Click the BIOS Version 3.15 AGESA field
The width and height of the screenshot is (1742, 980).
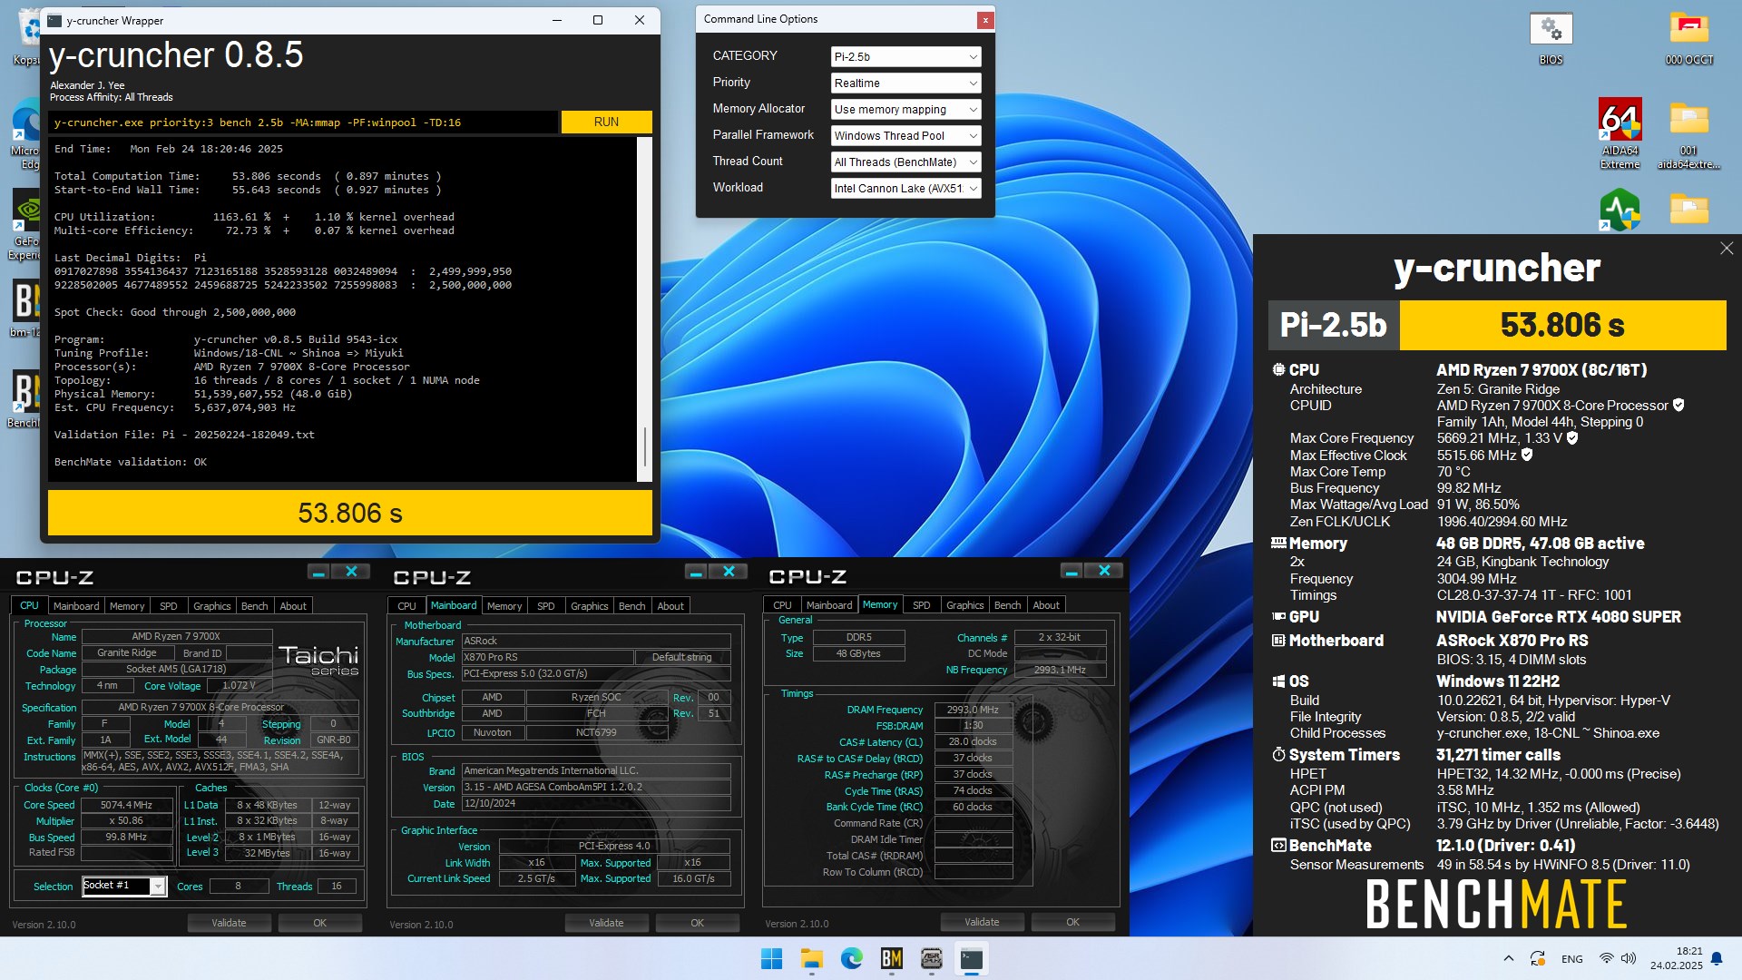(595, 787)
